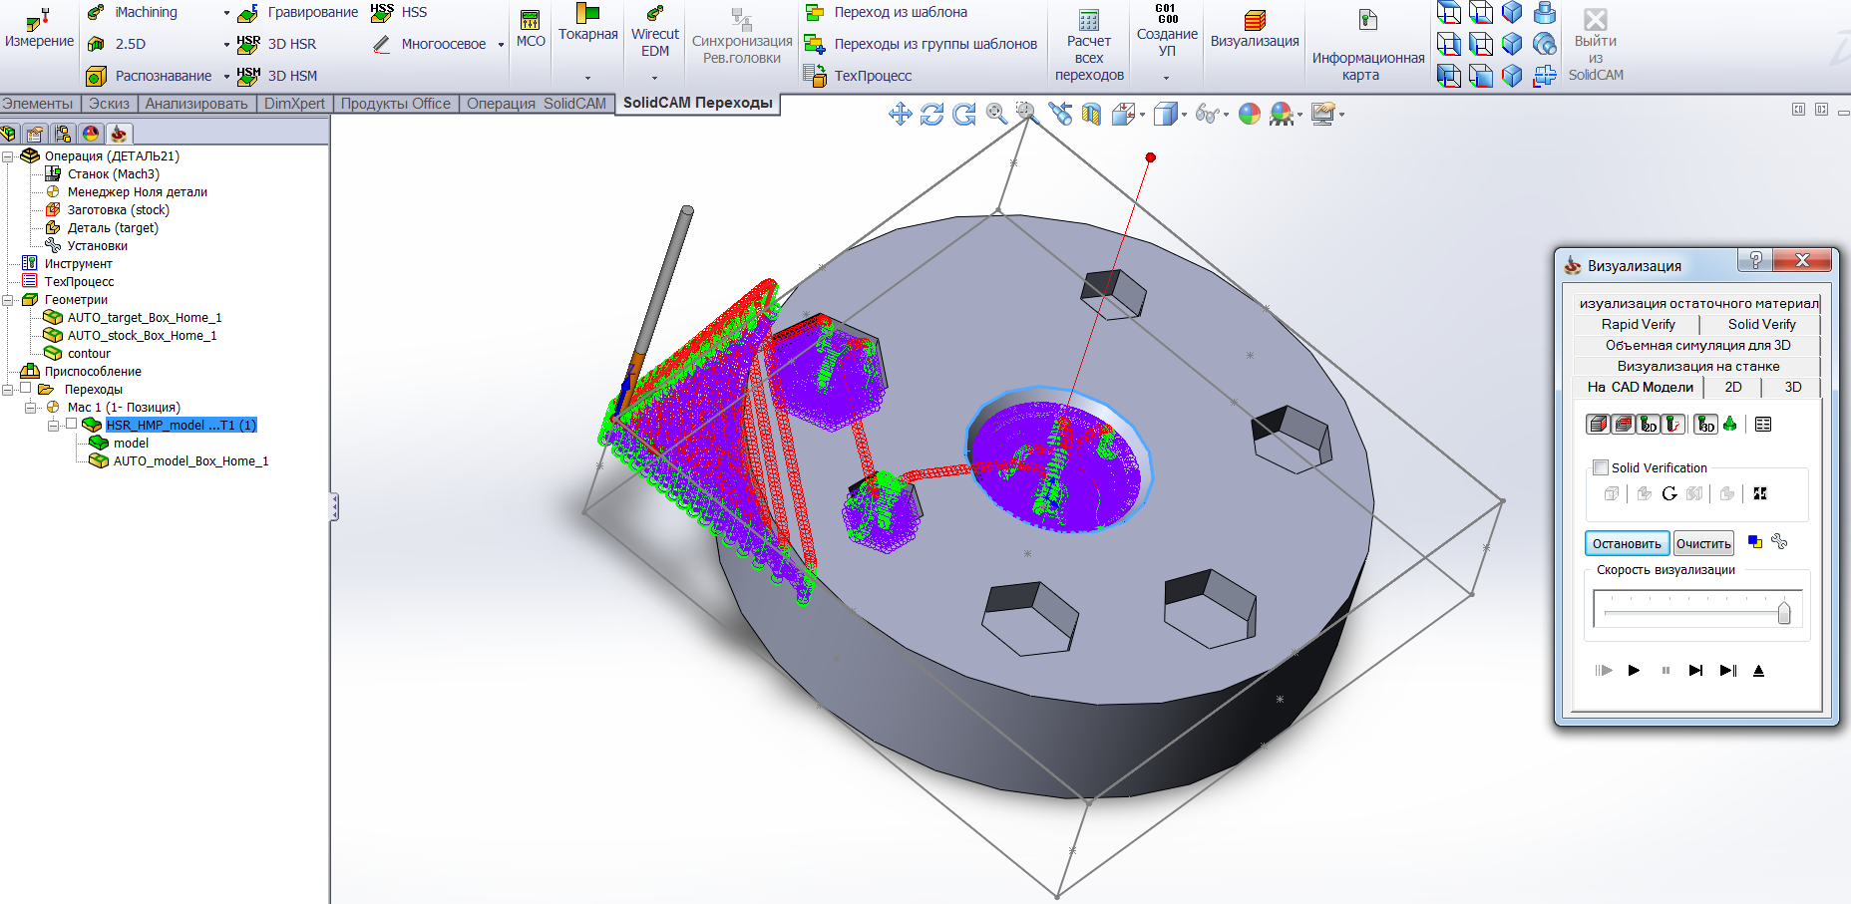Click the feature tree panel splitter handle
Image resolution: width=1851 pixels, height=904 pixels.
334,507
